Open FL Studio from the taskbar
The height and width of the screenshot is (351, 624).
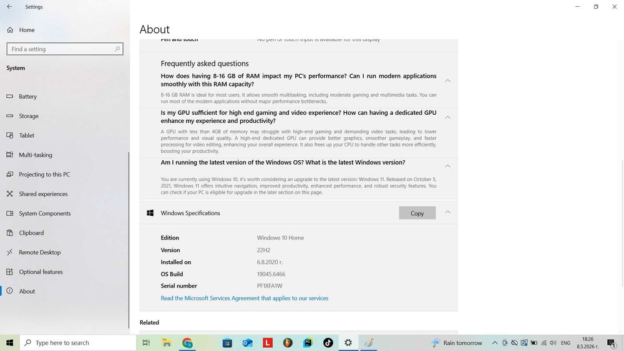coord(288,343)
